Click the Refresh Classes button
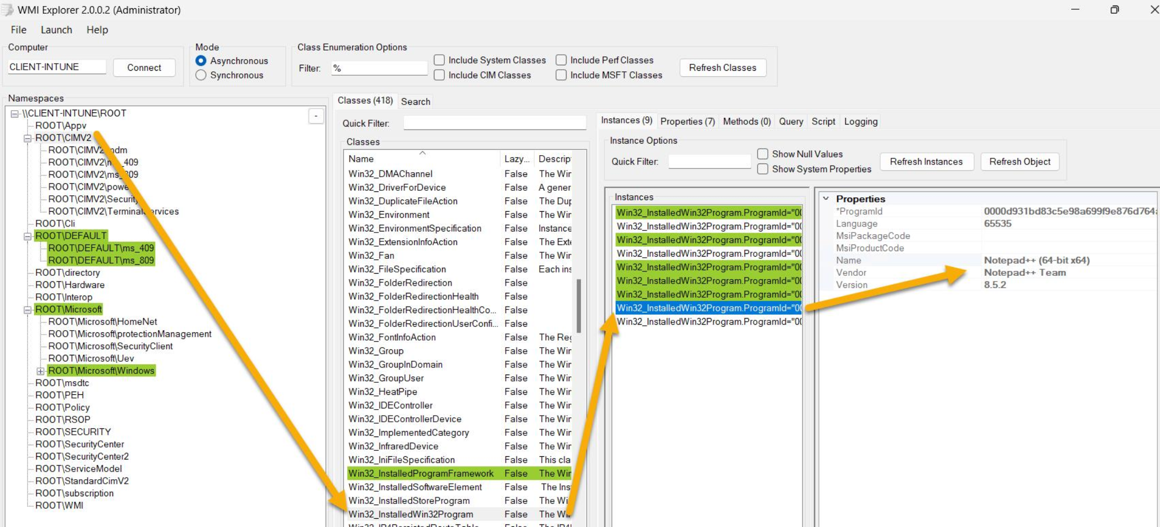1160x527 pixels. tap(722, 67)
